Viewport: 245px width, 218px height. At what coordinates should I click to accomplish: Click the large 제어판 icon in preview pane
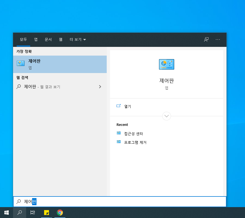coord(167,64)
